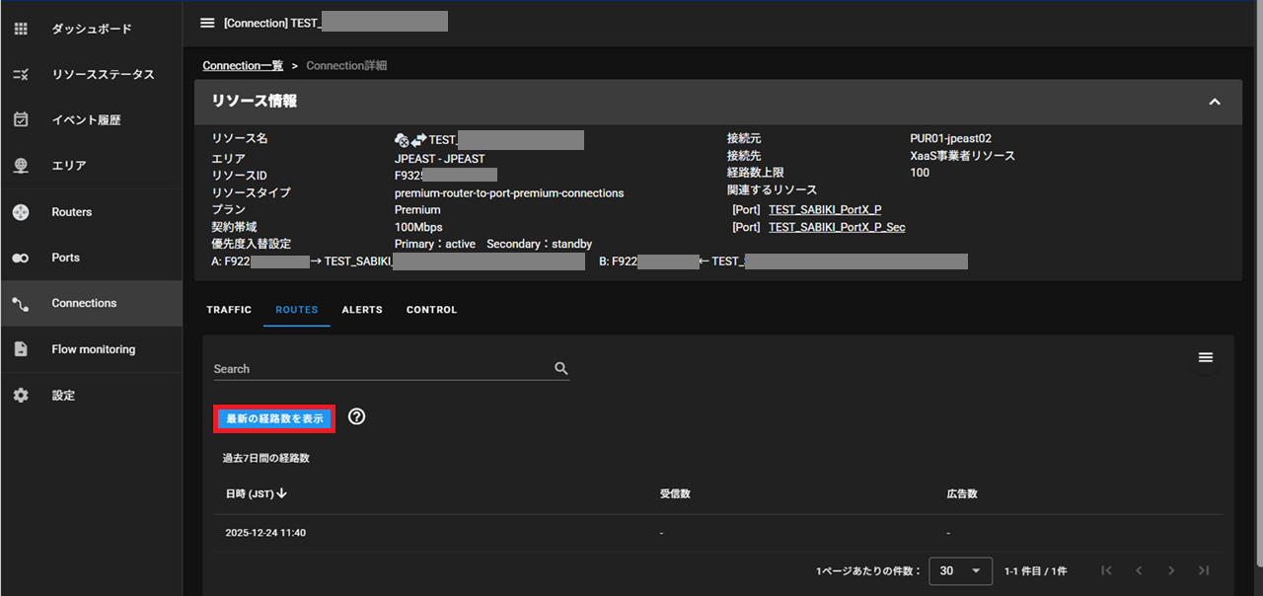Collapse the リソース情報 panel
The image size is (1263, 596).
(x=1215, y=102)
